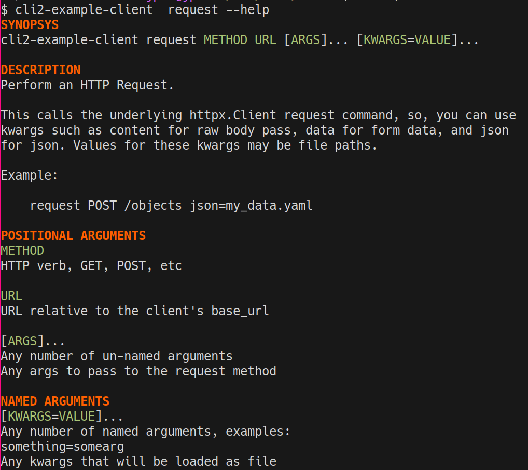Click [KWARGS=VALUE]... in the synopsis line
The image size is (528, 470).
pyautogui.click(x=418, y=40)
